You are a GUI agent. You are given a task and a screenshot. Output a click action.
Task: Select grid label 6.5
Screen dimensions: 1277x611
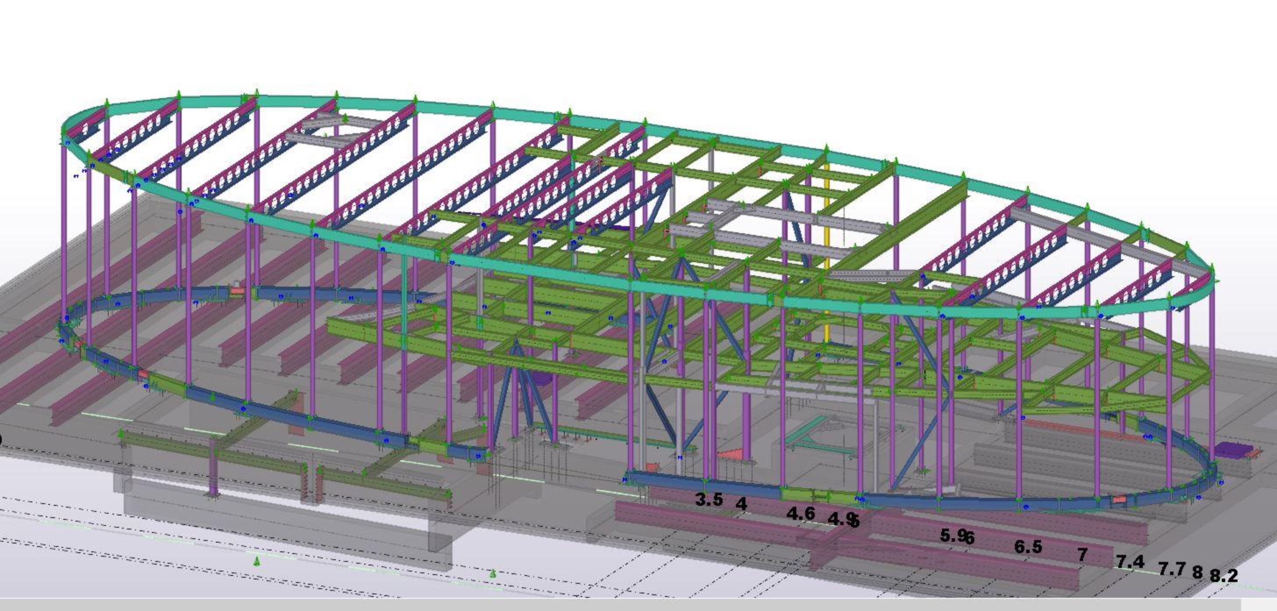pos(1028,546)
